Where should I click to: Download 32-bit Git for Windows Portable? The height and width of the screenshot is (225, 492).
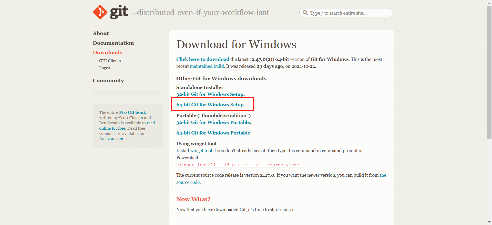pyautogui.click(x=213, y=122)
